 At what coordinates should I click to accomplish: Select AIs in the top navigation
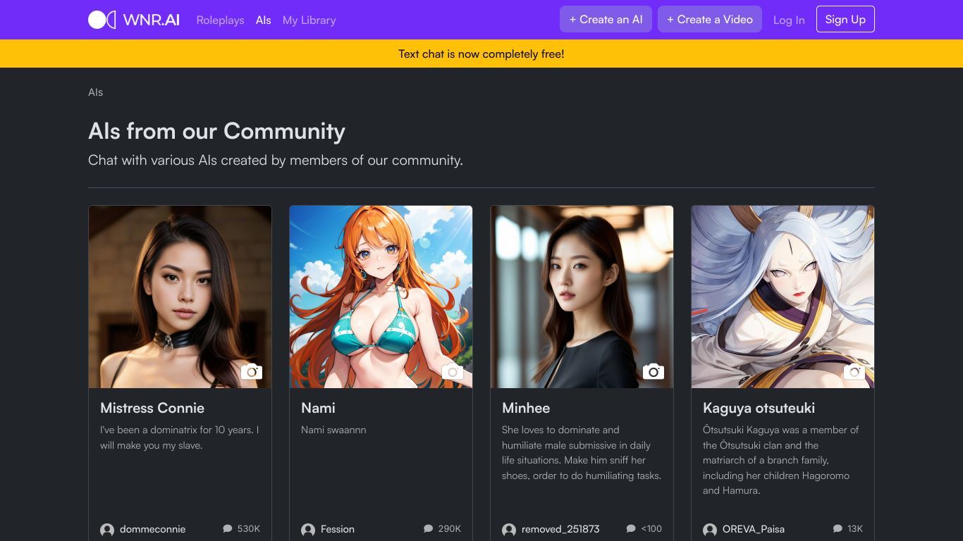[x=264, y=20]
